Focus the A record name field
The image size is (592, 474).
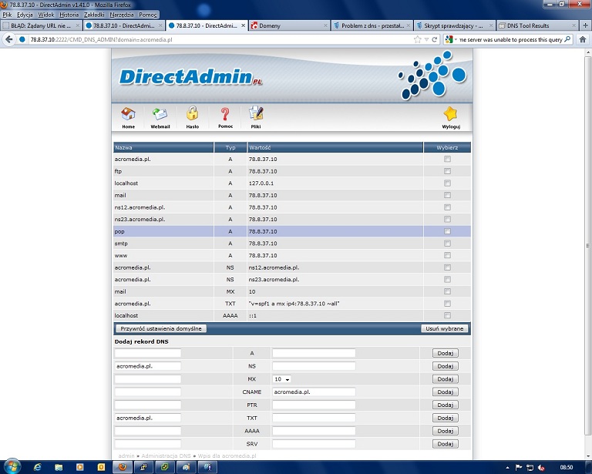[x=148, y=353]
